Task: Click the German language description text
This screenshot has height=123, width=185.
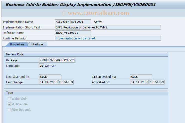Action: [50, 66]
